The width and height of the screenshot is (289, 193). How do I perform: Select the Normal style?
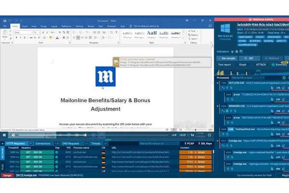pos(128,35)
